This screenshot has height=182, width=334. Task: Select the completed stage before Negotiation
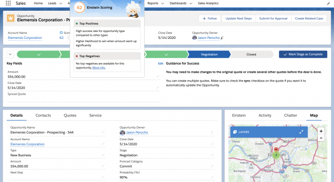coord(166,54)
